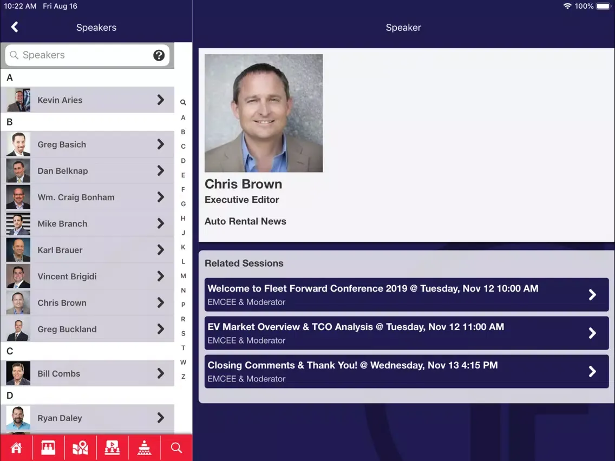This screenshot has width=615, height=461.
Task: Tap chevron on Closing Comments session
Action: pyautogui.click(x=592, y=371)
